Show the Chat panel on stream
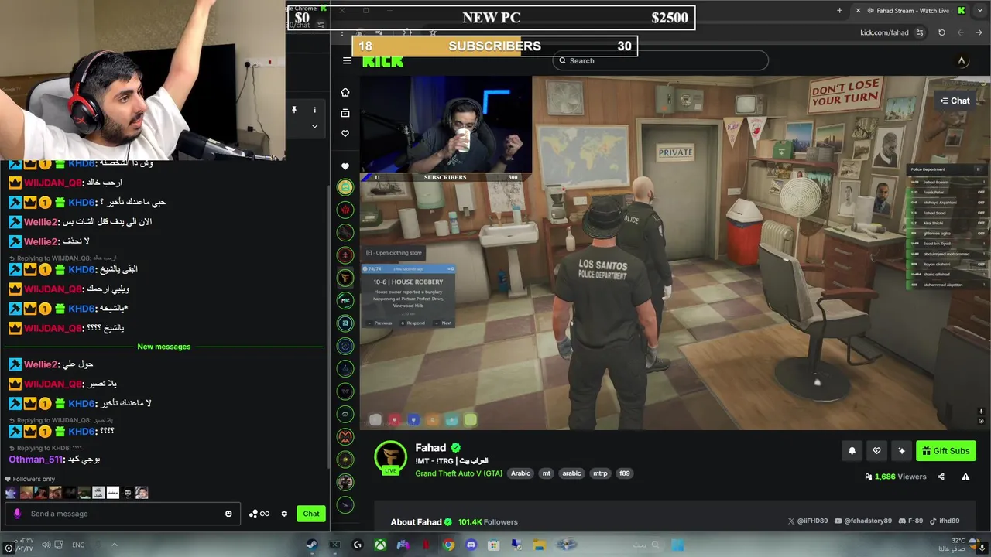The height and width of the screenshot is (557, 991). click(955, 101)
